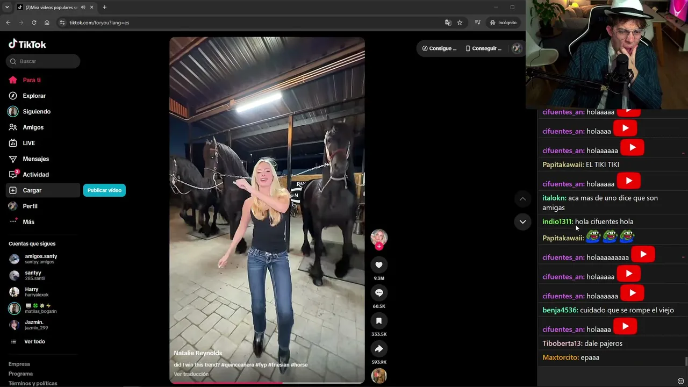Click the translate page icon
688x387 pixels.
[448, 23]
